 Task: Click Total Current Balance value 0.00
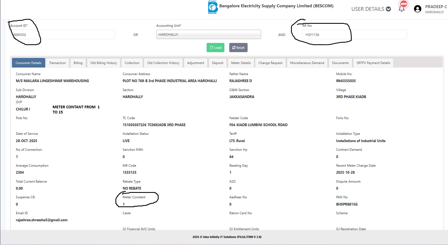click(19, 188)
